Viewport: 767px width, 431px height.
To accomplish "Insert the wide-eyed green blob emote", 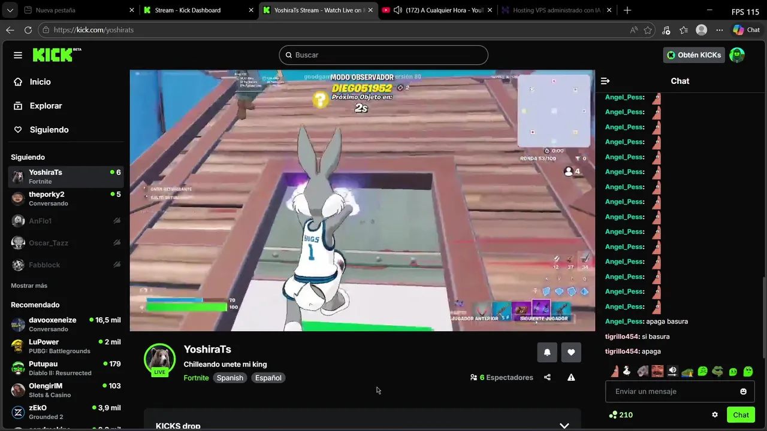I will click(748, 371).
